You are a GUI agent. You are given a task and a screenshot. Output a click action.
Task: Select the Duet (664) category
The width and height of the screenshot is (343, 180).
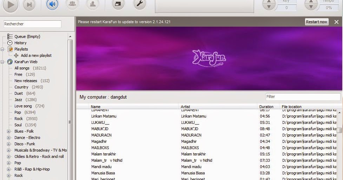[x=25, y=93]
